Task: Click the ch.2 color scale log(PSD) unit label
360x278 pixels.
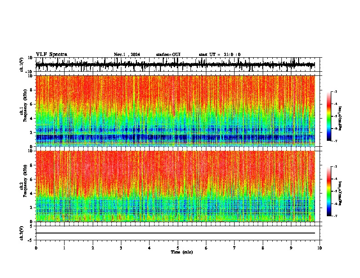Action: [340, 193]
